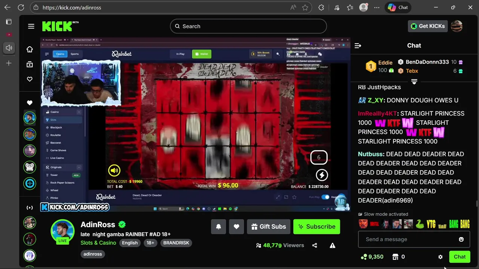The width and height of the screenshot is (479, 269).
Task: Select the audio-playing Kick vertical tab
Action: [9, 48]
